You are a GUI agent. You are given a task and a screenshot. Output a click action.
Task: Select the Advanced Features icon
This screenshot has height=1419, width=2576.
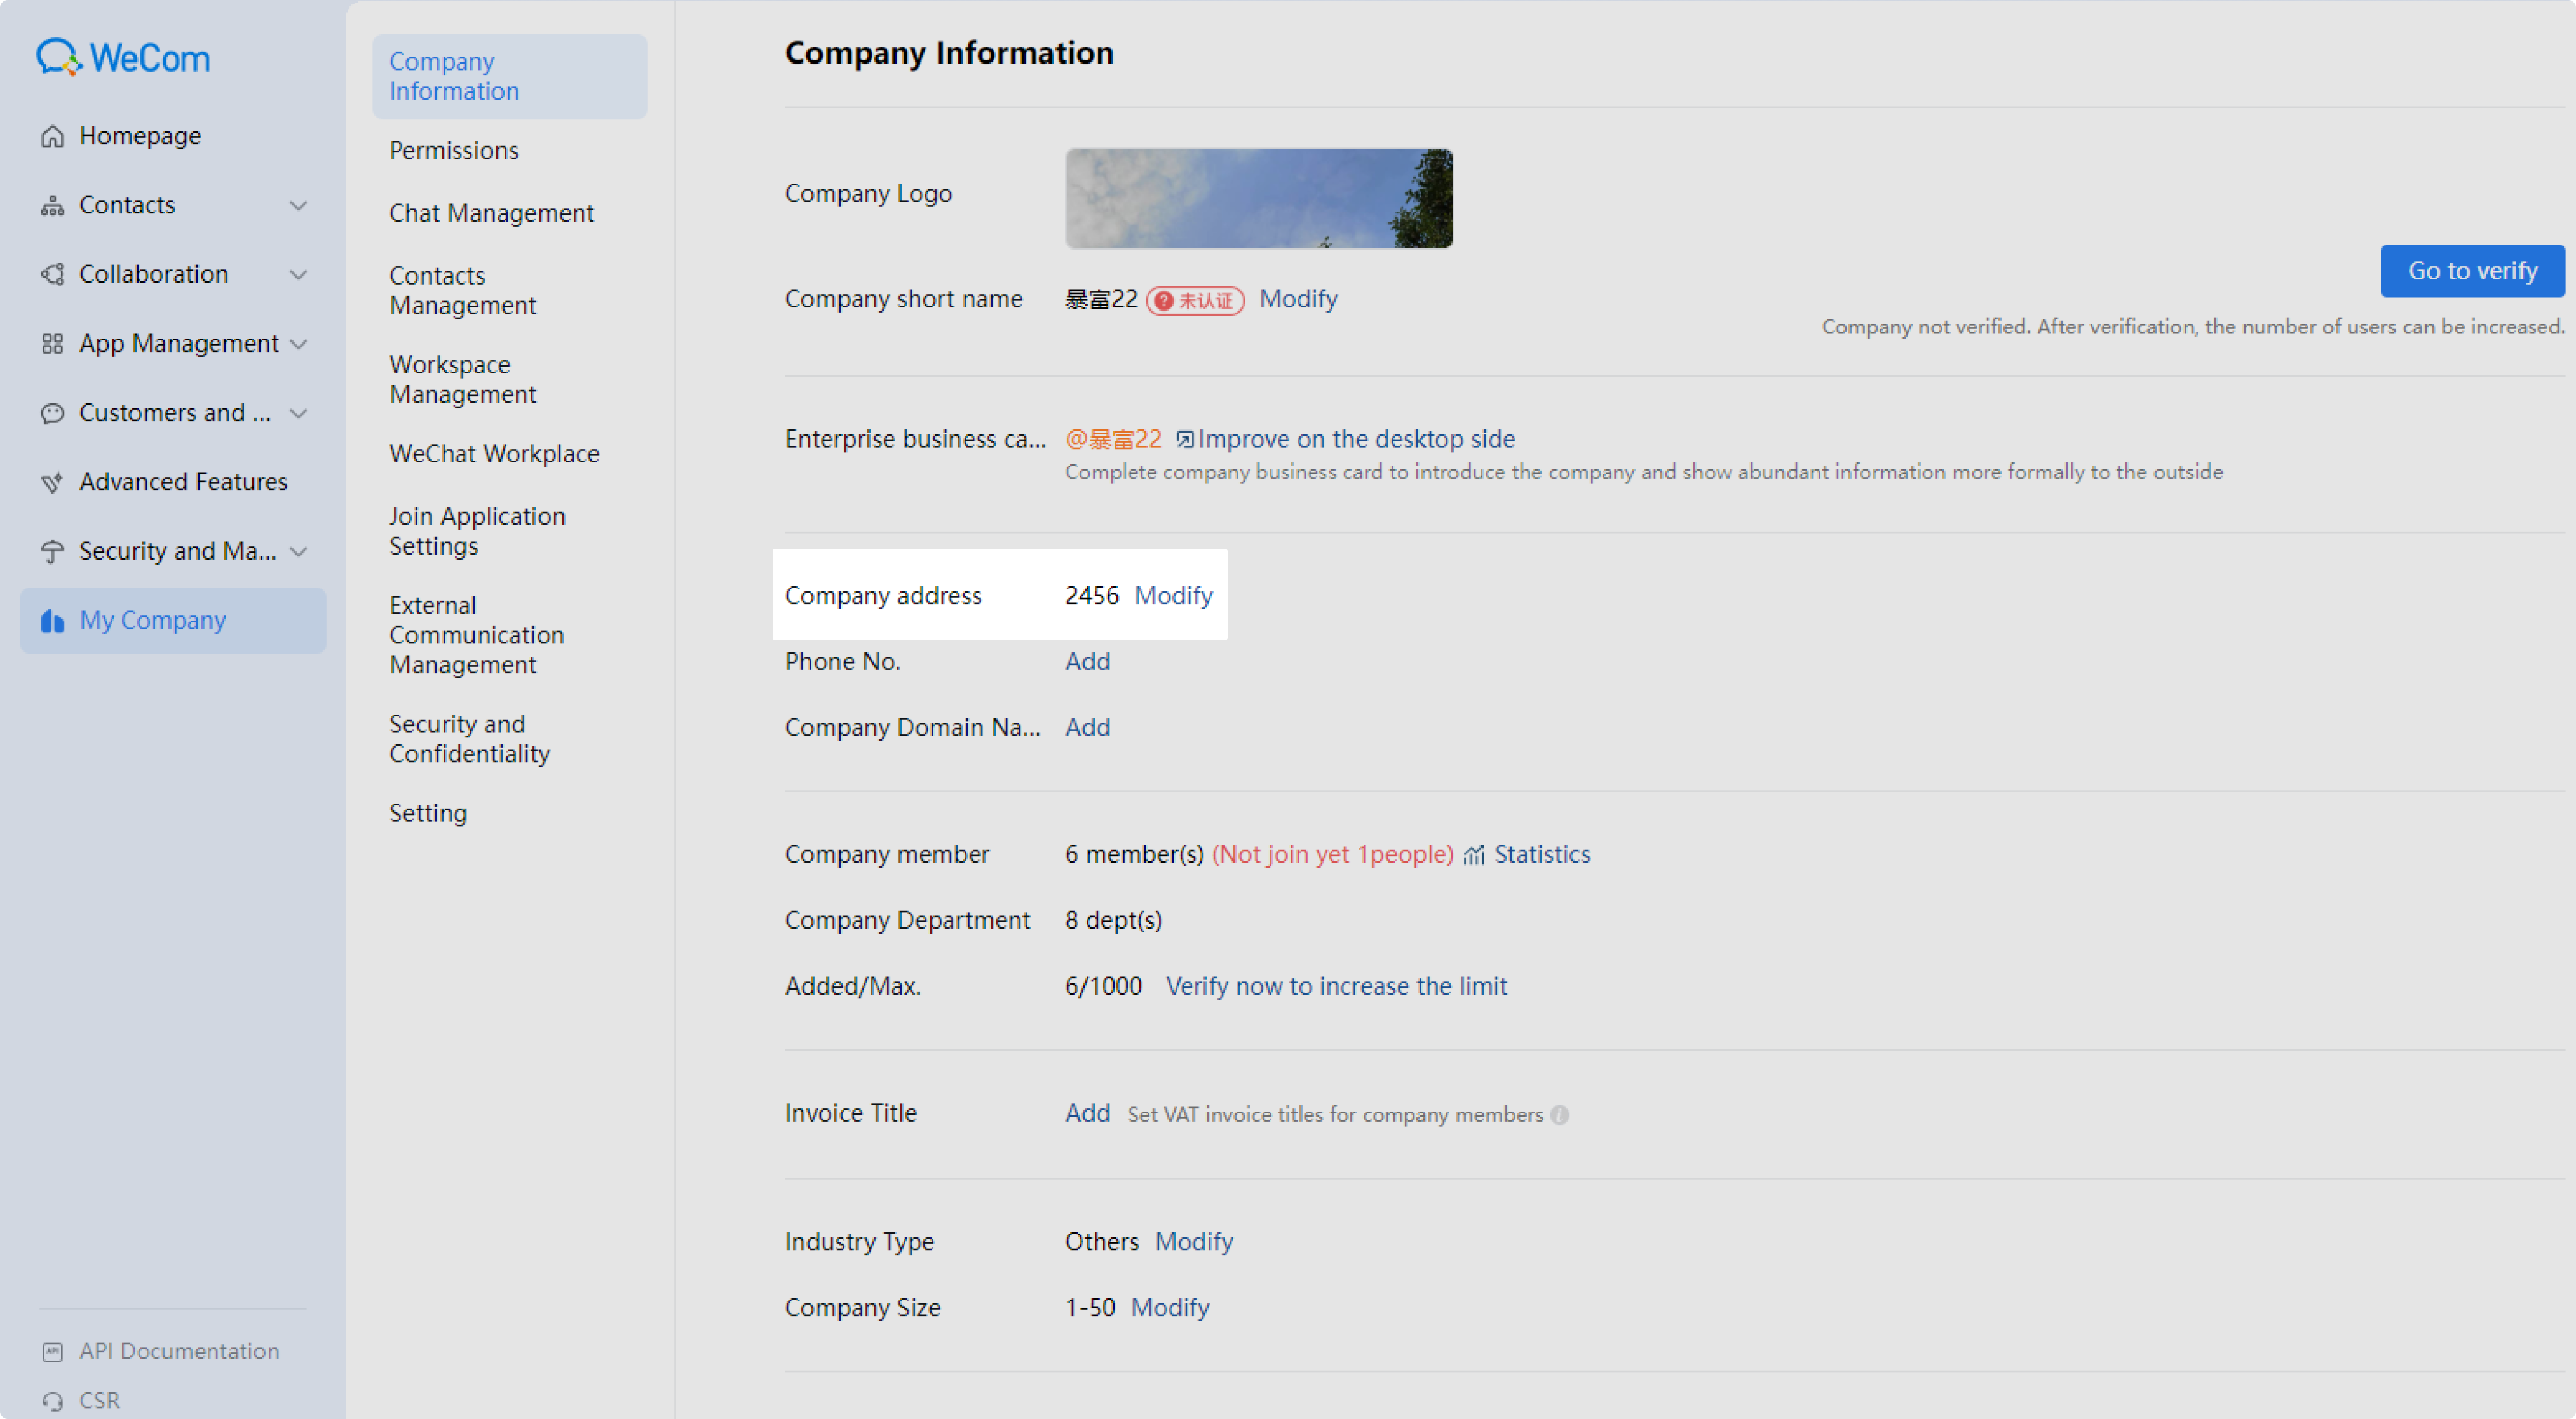click(x=52, y=483)
